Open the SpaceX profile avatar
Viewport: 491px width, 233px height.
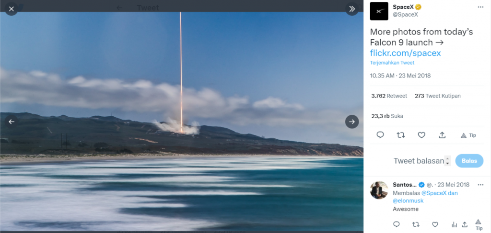(x=379, y=11)
